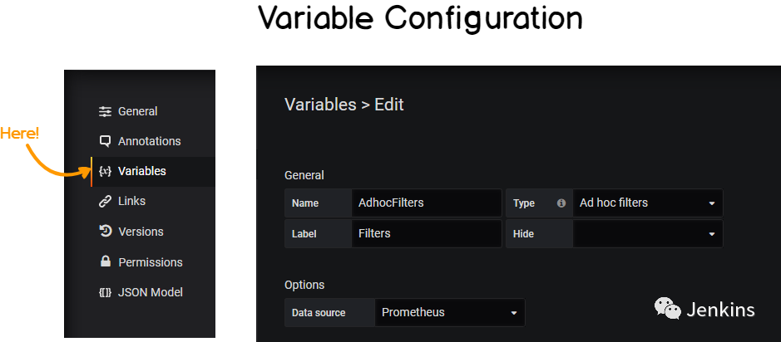Image resolution: width=781 pixels, height=342 pixels.
Task: Expand the Hide dropdown
Action: pyautogui.click(x=648, y=233)
